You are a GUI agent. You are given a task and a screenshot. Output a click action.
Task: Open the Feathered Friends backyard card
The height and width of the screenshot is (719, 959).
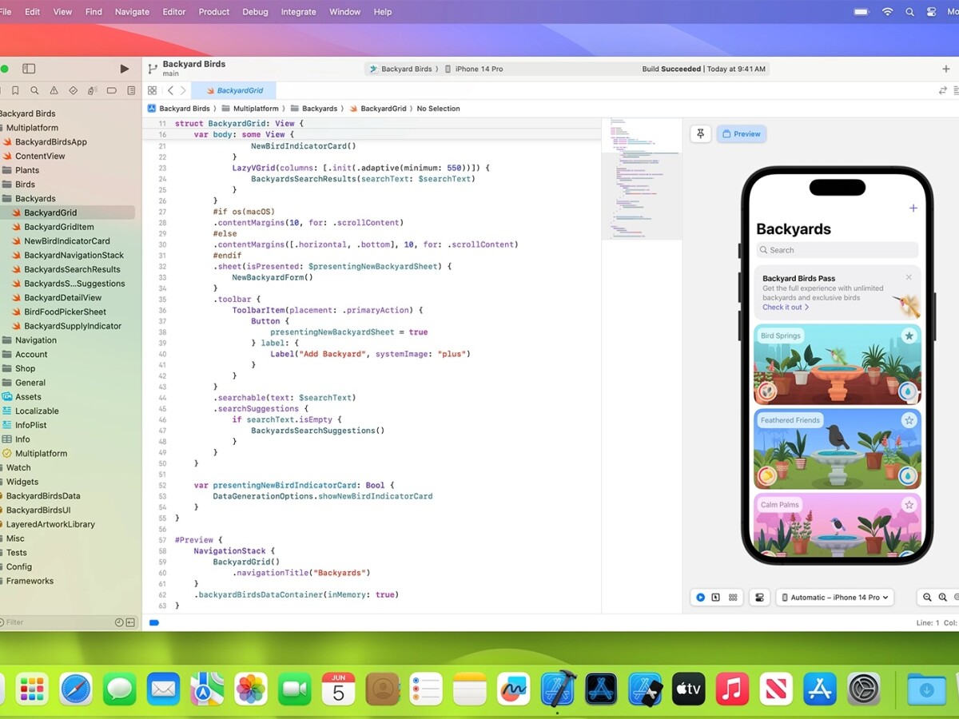837,449
